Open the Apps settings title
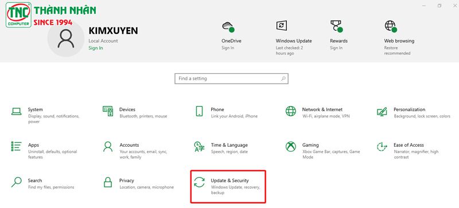Image resolution: width=459 pixels, height=208 pixels. (x=33, y=145)
